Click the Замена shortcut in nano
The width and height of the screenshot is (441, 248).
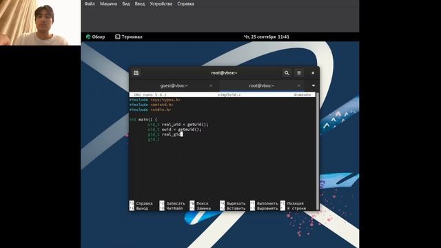[201, 208]
